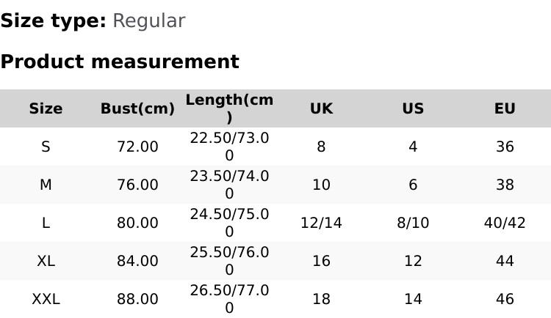This screenshot has height=318, width=551.
Task: Click the Bust(cm) column header
Action: pos(137,108)
